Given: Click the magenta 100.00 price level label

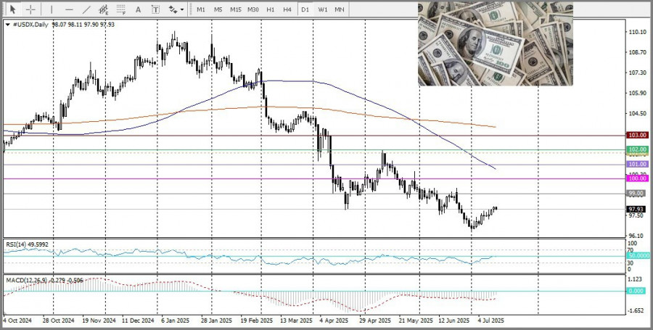Looking at the screenshot, I should [637, 178].
